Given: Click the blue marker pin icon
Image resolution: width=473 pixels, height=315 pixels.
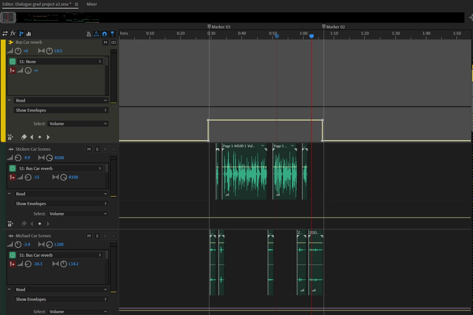Looking at the screenshot, I should 112,34.
